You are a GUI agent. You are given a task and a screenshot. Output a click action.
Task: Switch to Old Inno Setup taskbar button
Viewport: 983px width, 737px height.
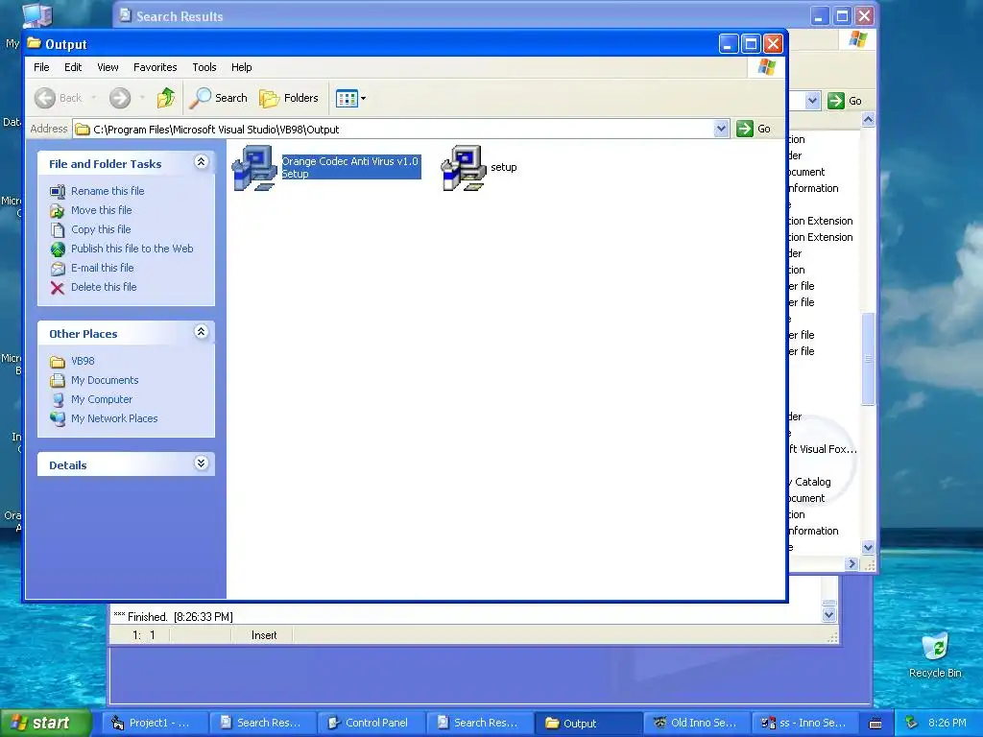pyautogui.click(x=696, y=723)
